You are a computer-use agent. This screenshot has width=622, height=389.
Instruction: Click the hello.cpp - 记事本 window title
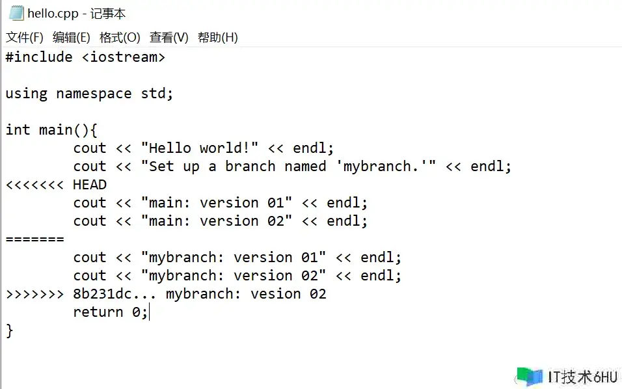(x=77, y=13)
